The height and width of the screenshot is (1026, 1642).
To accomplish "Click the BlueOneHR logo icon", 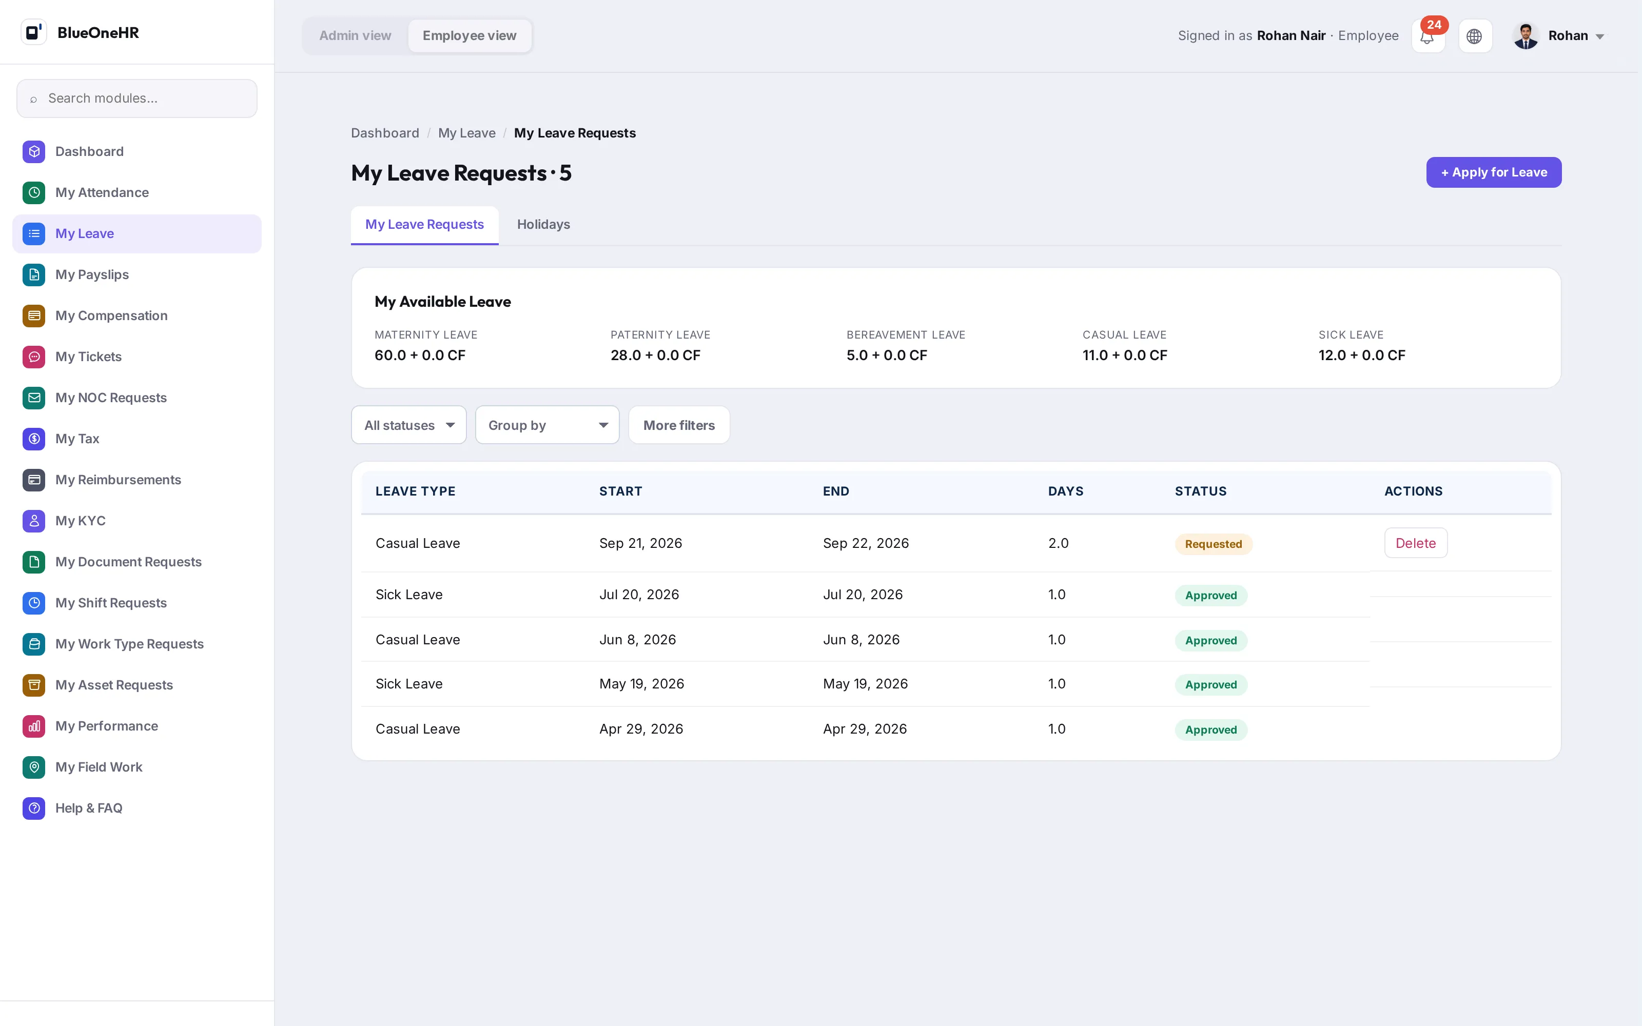I will [33, 32].
